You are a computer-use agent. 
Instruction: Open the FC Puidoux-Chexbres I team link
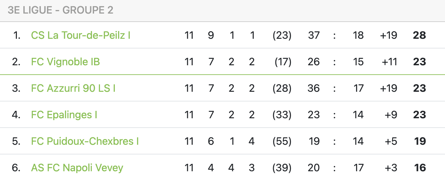tap(85, 141)
